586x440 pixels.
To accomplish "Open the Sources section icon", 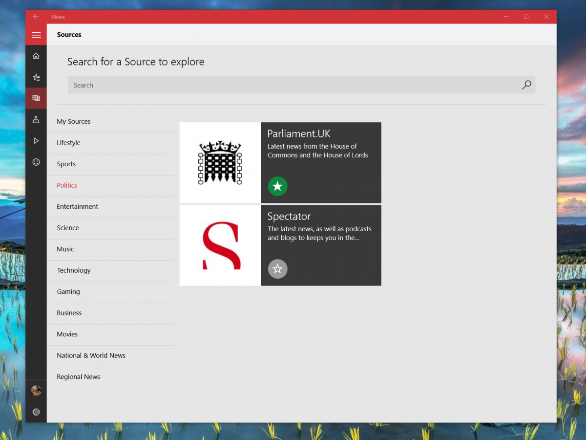I will [x=36, y=98].
